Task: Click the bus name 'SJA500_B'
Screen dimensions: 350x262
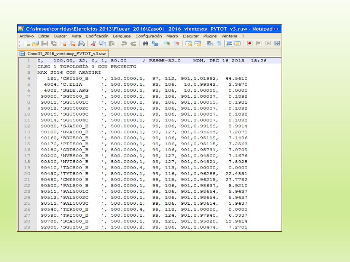Action: click(x=76, y=126)
